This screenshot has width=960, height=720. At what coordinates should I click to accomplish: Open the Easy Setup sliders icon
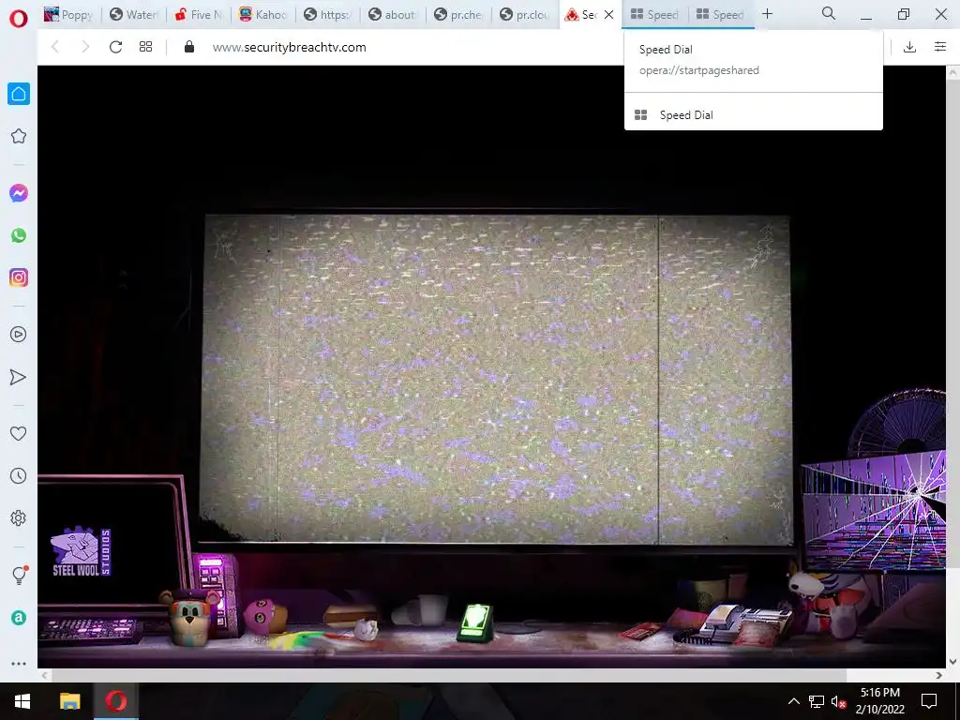click(x=940, y=47)
